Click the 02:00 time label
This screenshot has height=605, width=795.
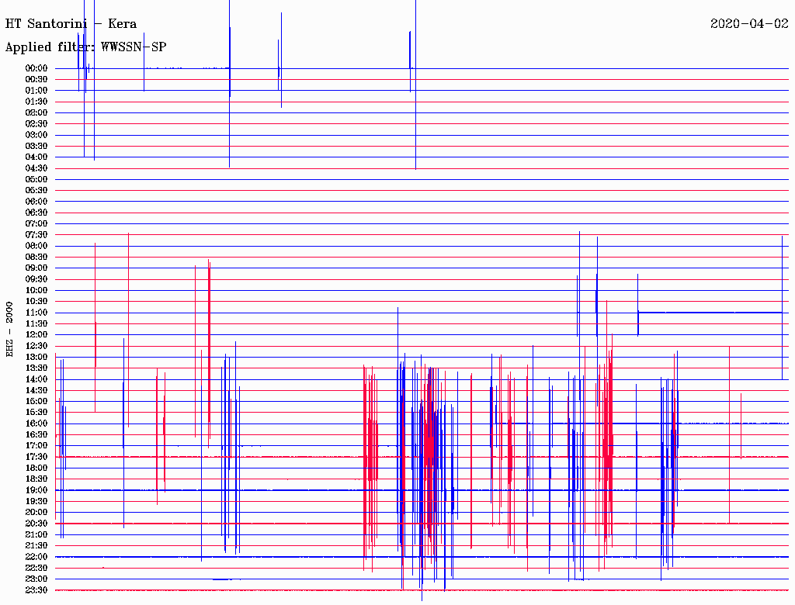pyautogui.click(x=36, y=112)
